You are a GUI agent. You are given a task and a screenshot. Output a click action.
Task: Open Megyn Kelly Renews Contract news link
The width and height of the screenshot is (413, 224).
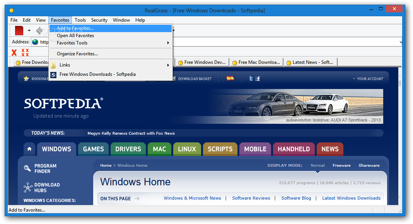[x=131, y=133]
